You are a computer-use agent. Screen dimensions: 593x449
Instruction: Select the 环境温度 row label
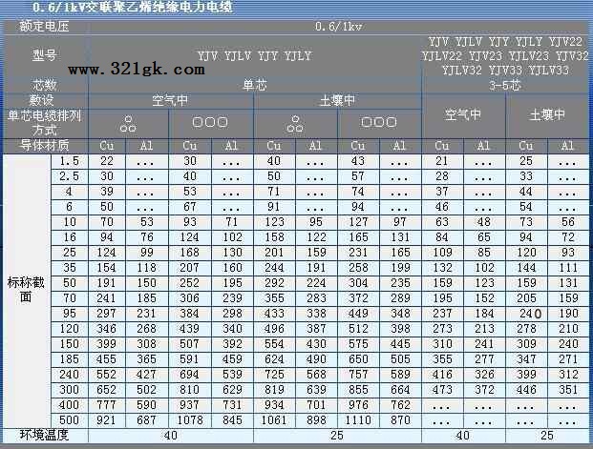[x=44, y=435]
